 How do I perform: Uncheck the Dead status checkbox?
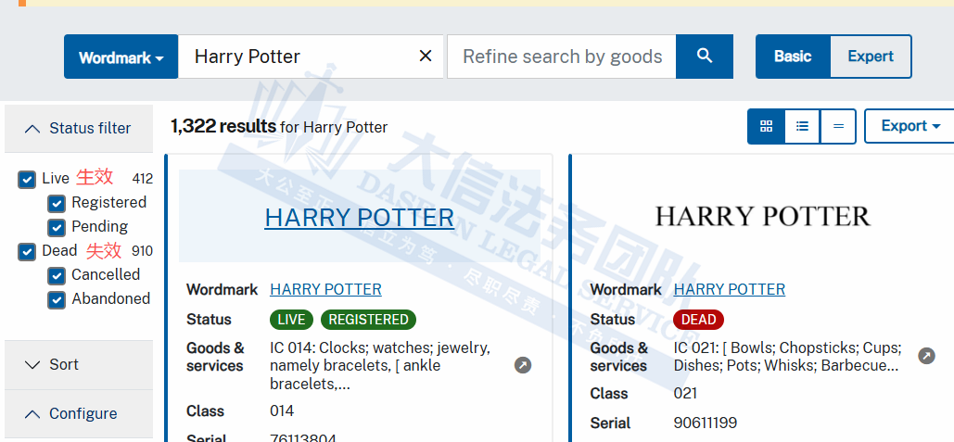pos(27,252)
